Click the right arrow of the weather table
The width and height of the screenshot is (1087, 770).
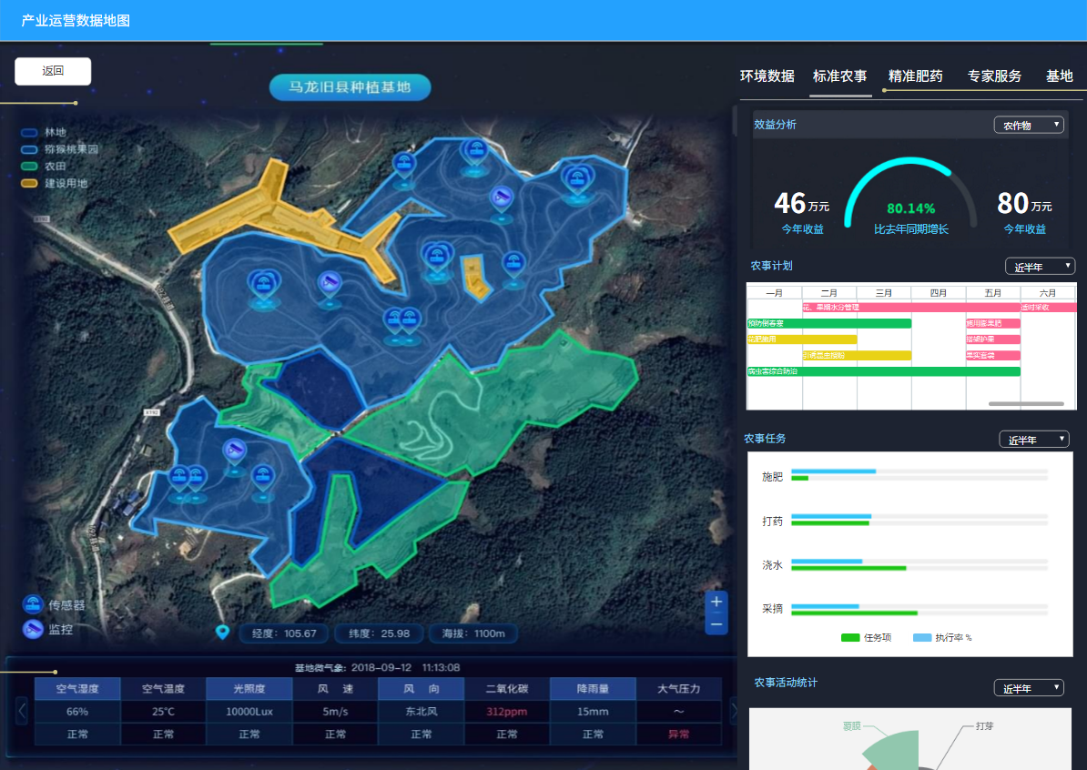coord(733,711)
